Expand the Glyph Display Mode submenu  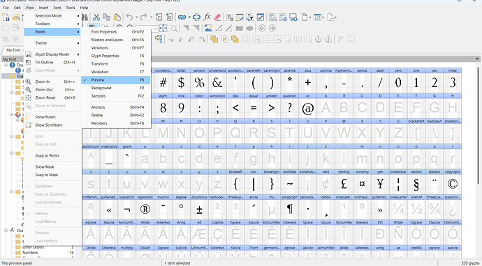(x=52, y=54)
